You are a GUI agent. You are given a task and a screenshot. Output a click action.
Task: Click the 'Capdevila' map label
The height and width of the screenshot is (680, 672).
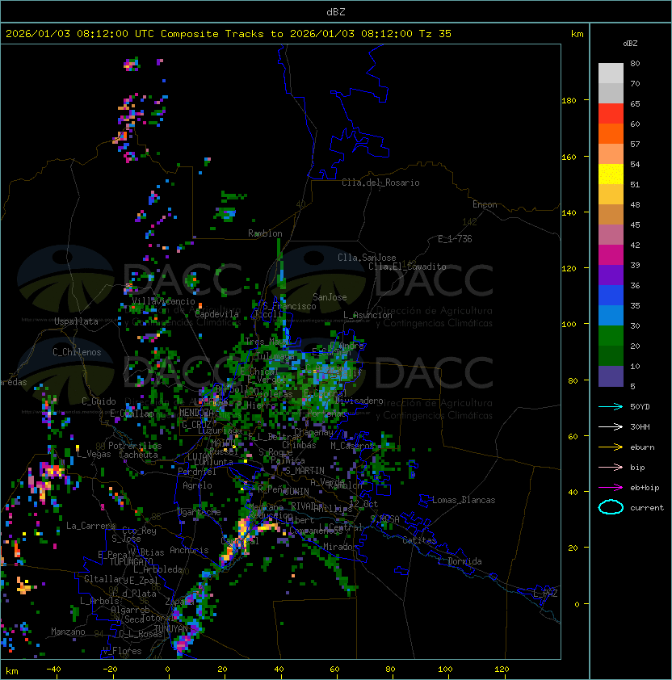pos(216,314)
